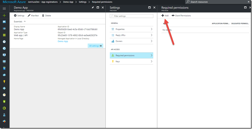Open the hamburger menu in the sidebar
This screenshot has height=129, width=252.
(x=4, y=8)
